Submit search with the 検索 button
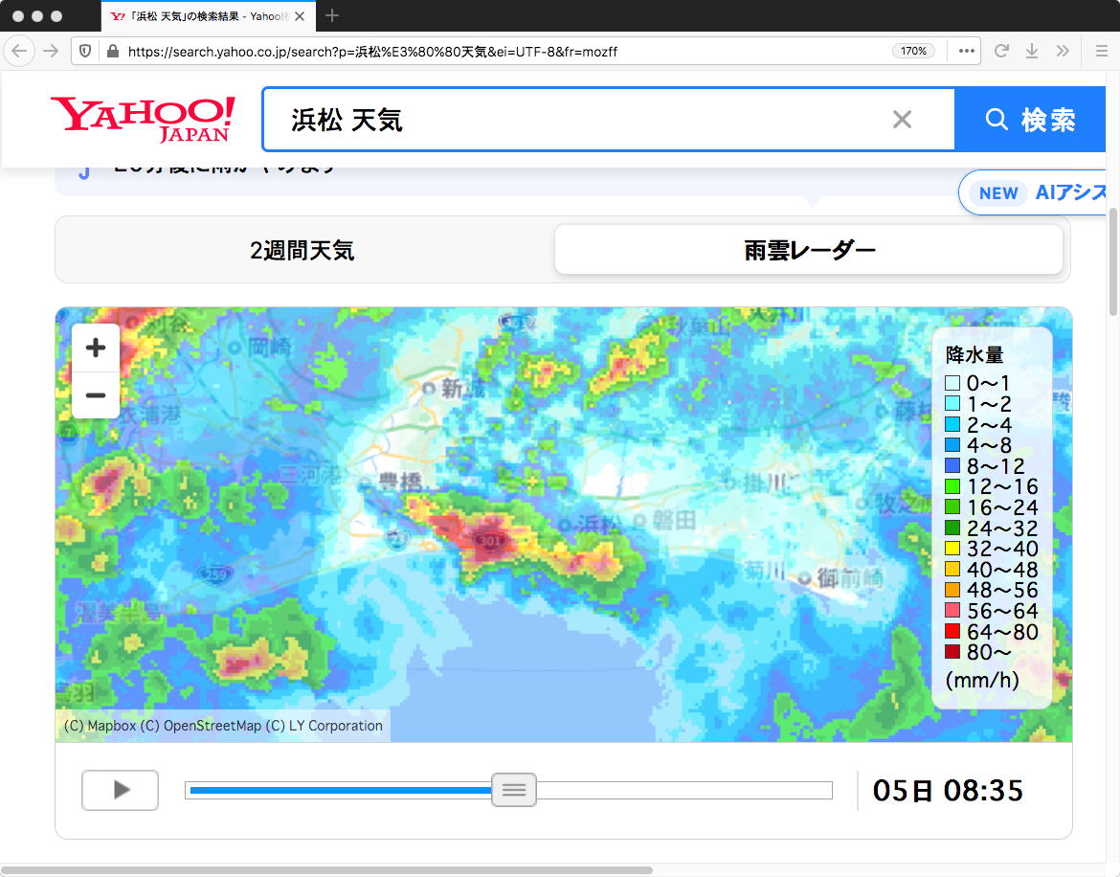This screenshot has width=1120, height=877. coord(1029,120)
